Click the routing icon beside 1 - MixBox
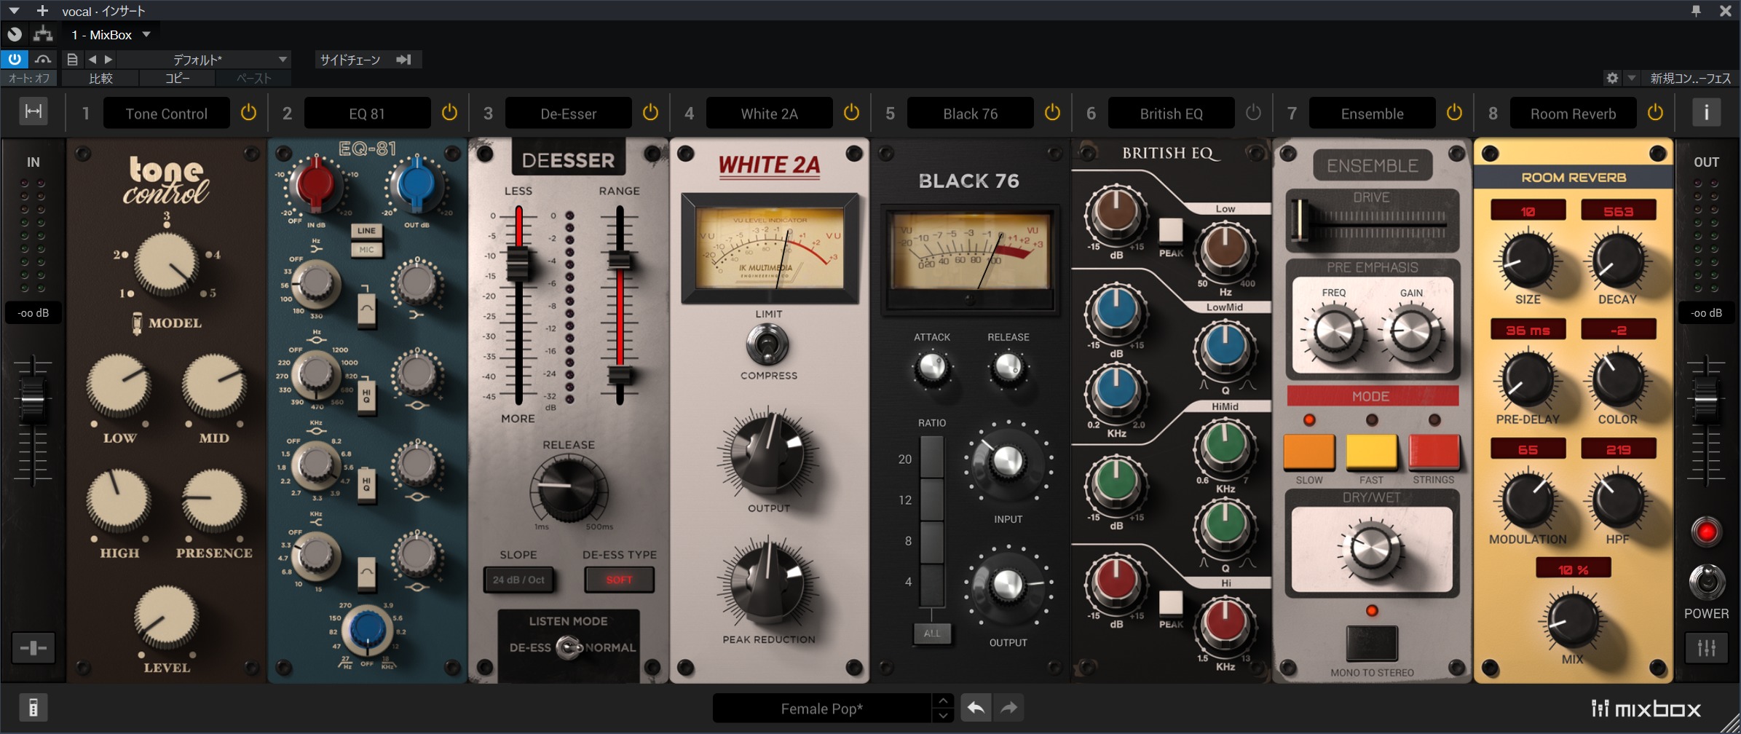This screenshot has width=1741, height=734. 43,33
